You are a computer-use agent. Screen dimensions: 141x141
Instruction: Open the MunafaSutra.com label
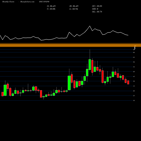click(27, 2)
